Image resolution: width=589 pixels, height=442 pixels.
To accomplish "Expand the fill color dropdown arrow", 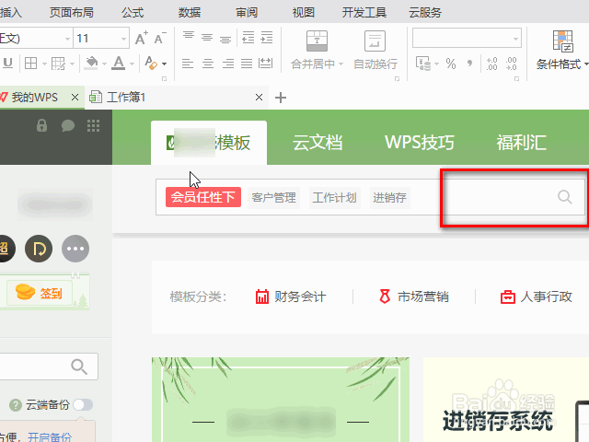I will (104, 64).
